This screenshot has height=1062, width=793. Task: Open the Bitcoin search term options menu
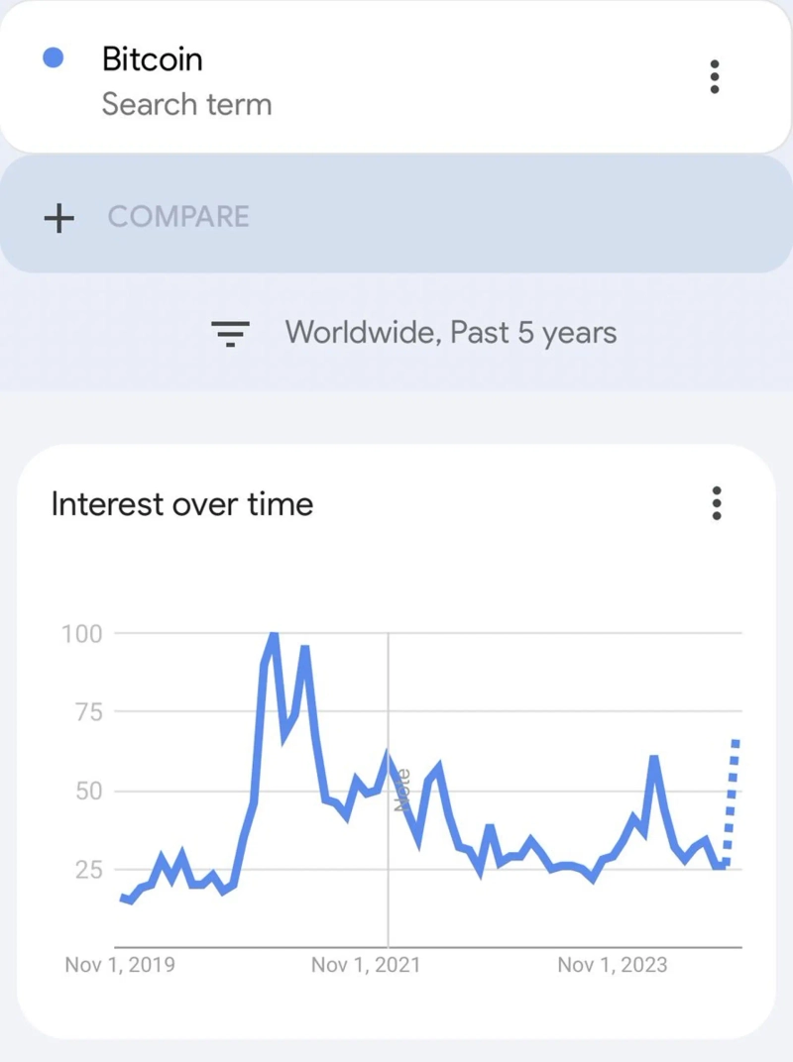pos(715,77)
